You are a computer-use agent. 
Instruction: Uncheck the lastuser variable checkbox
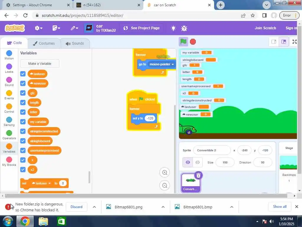23,74
